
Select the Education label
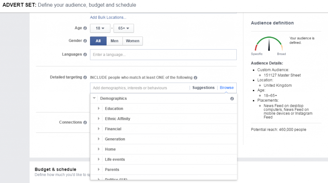tap(114, 109)
